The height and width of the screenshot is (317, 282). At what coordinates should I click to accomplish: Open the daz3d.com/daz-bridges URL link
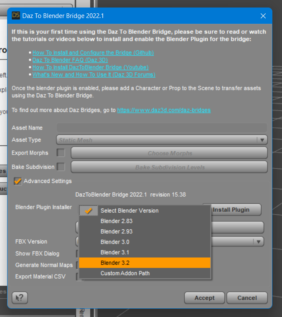[164, 110]
